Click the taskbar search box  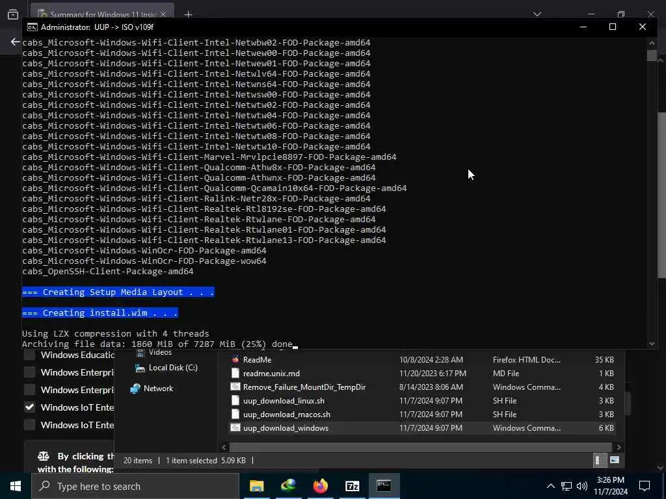click(135, 486)
